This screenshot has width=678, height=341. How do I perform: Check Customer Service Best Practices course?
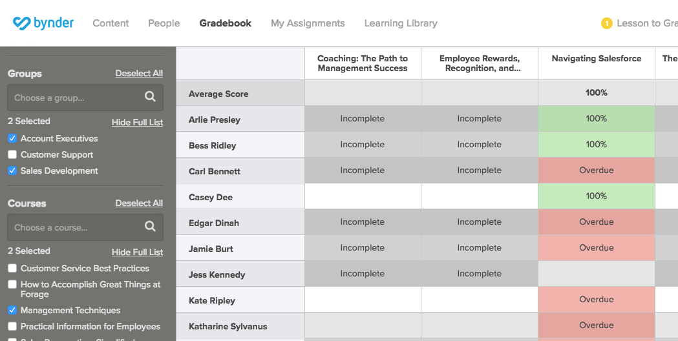(x=12, y=269)
